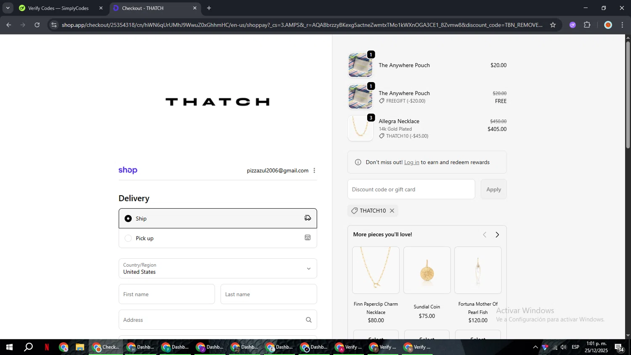Open the account options menu beside the email

pyautogui.click(x=314, y=170)
